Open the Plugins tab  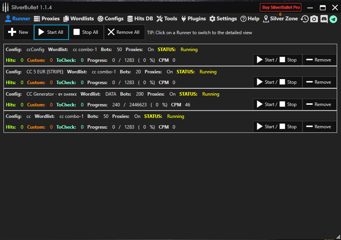click(193, 19)
